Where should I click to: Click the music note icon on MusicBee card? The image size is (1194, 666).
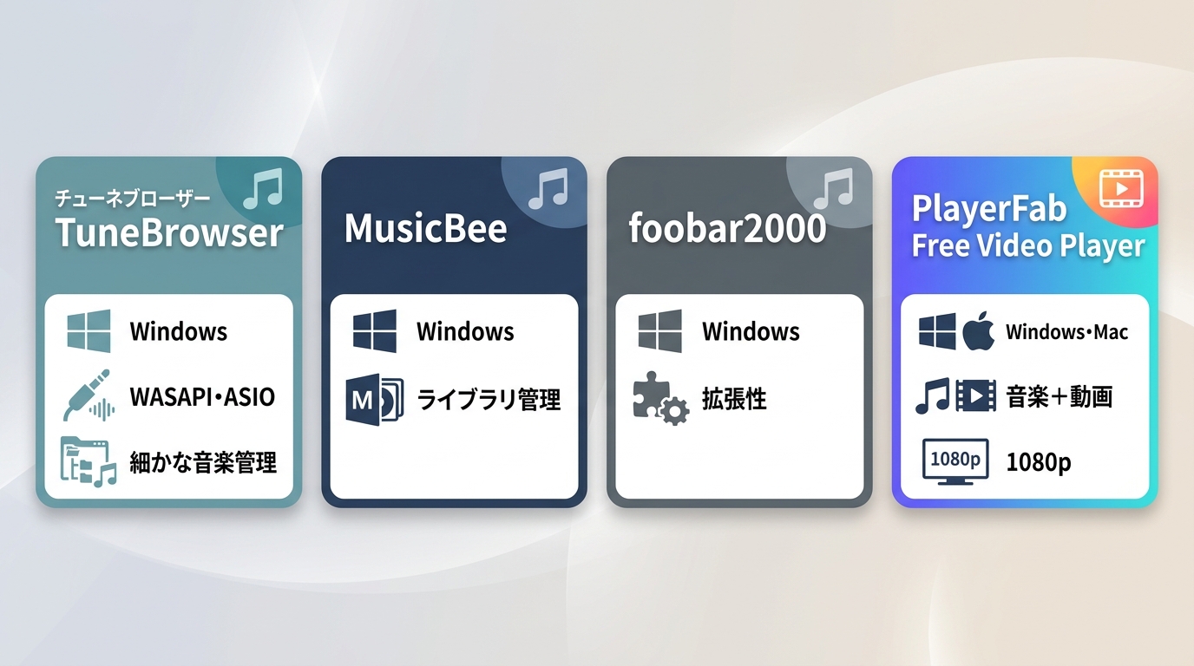pos(548,190)
